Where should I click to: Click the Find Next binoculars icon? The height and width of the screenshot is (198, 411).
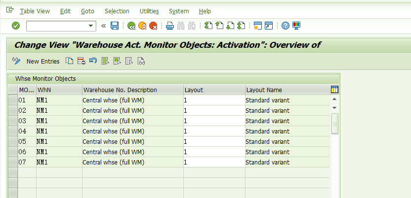192,26
